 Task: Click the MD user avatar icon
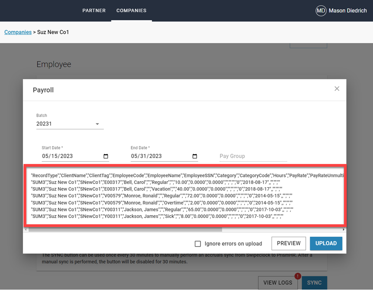(x=321, y=10)
